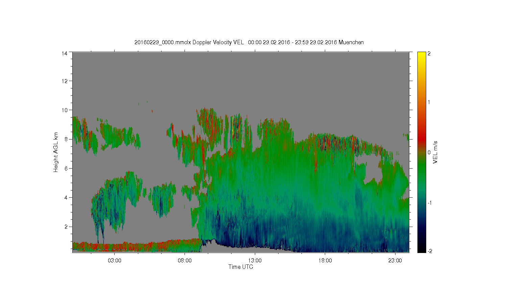The image size is (507, 304).
Task: Click the 13:00 time tick label
Action: pyautogui.click(x=255, y=261)
